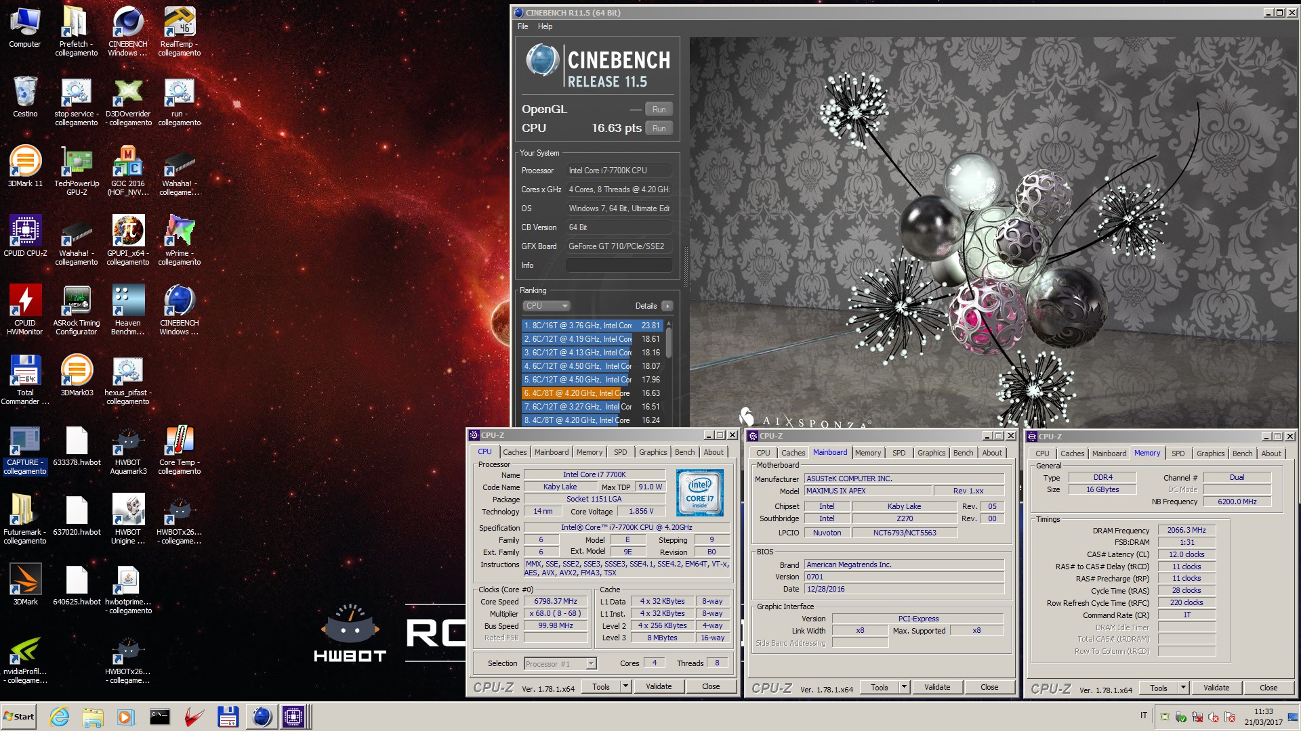Launch the Heaven Benchmark desktop icon
Screen dimensions: 1301x731
(x=128, y=311)
